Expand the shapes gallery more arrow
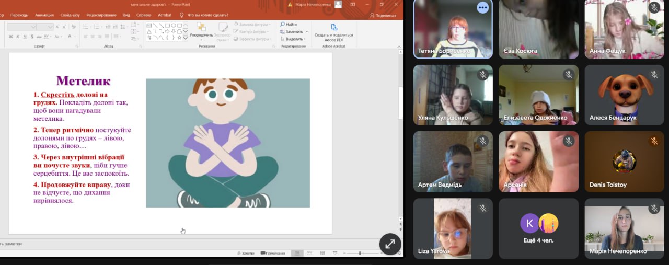Viewport: 669px width, 265px height. (x=185, y=38)
